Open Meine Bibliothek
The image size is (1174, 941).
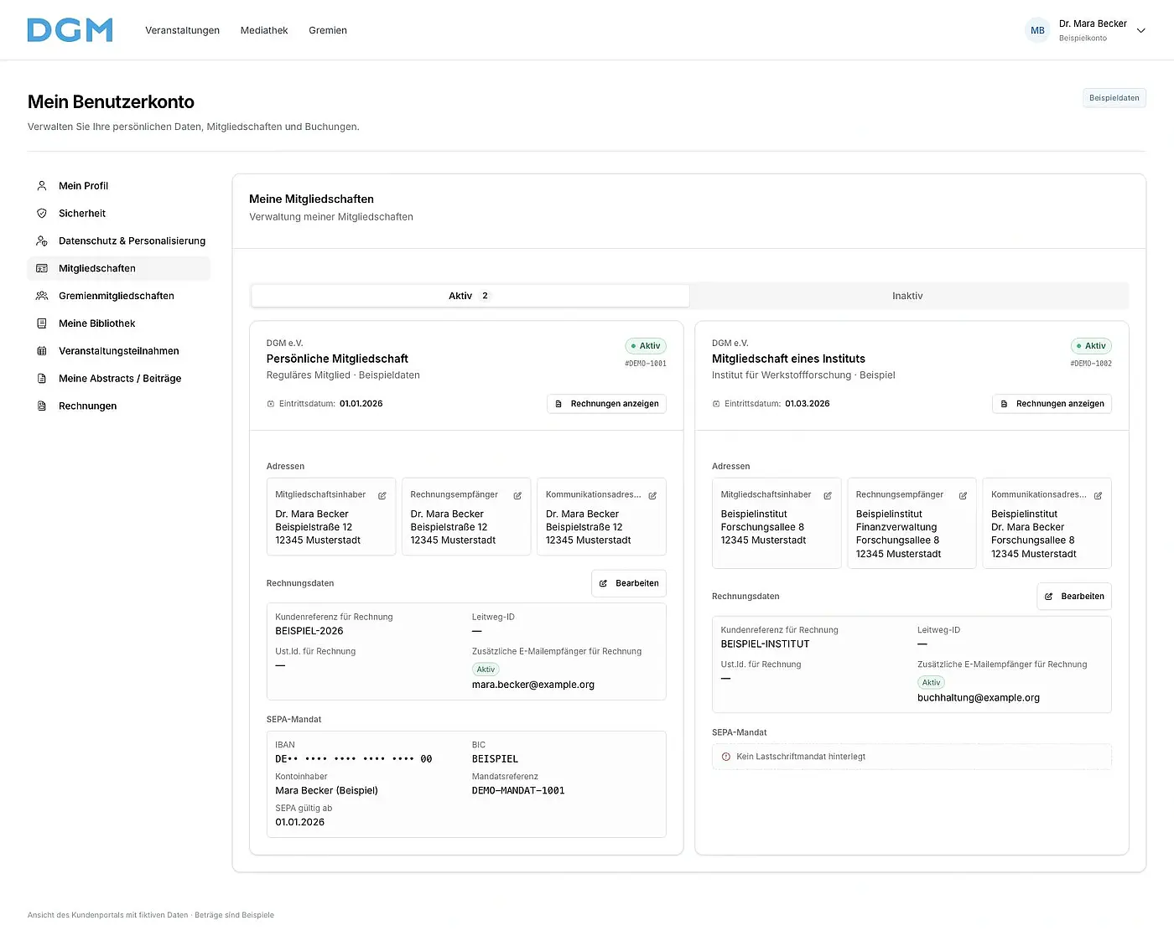[x=119, y=323]
